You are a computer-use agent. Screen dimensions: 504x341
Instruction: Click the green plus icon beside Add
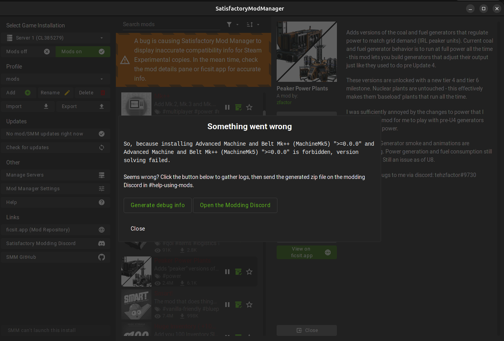(28, 93)
